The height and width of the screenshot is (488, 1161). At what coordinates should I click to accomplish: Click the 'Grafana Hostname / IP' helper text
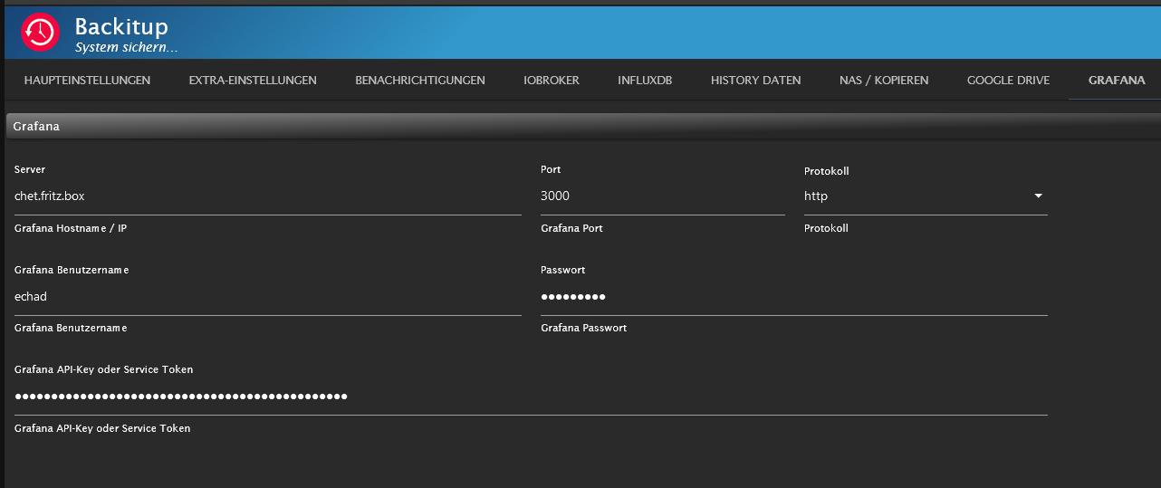pos(71,228)
